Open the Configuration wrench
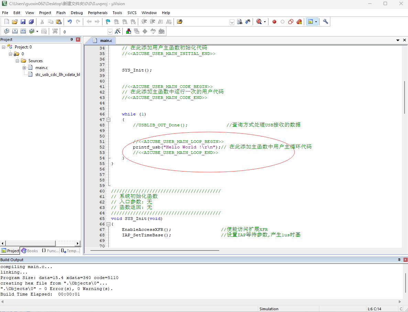The image size is (408, 312). pos(325,22)
